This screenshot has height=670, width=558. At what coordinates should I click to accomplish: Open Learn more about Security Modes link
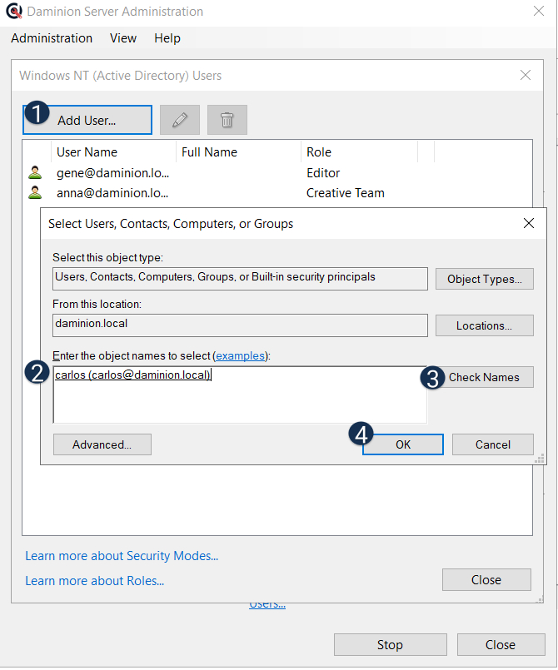(x=122, y=556)
